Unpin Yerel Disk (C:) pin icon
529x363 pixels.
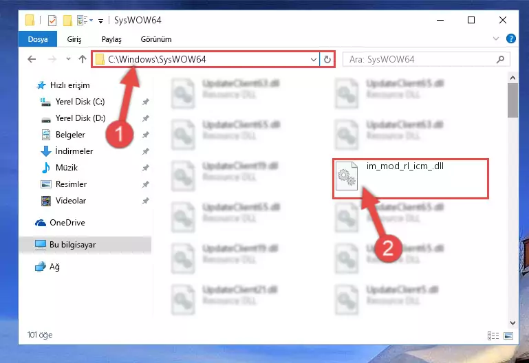[x=145, y=102]
